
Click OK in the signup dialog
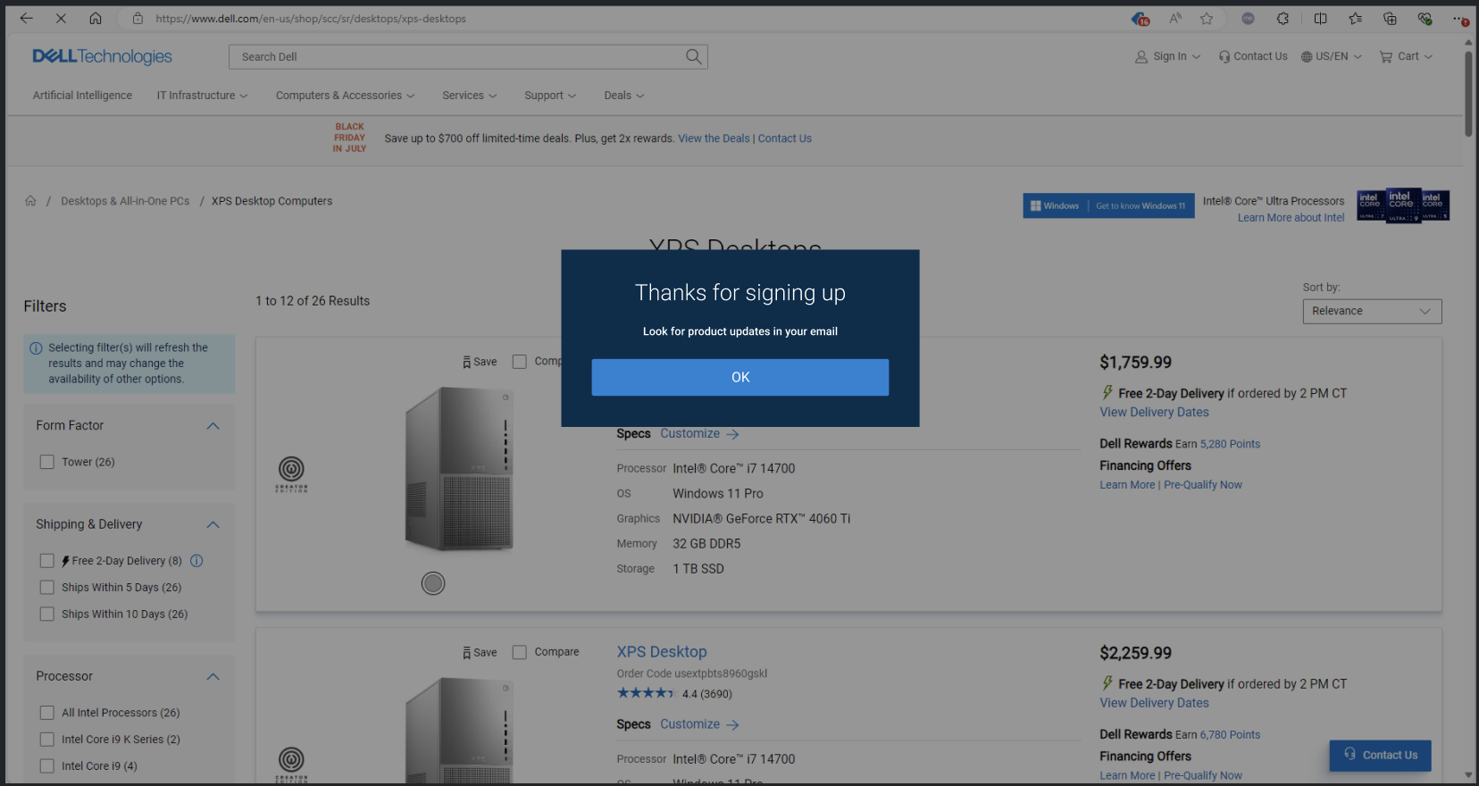pyautogui.click(x=739, y=377)
